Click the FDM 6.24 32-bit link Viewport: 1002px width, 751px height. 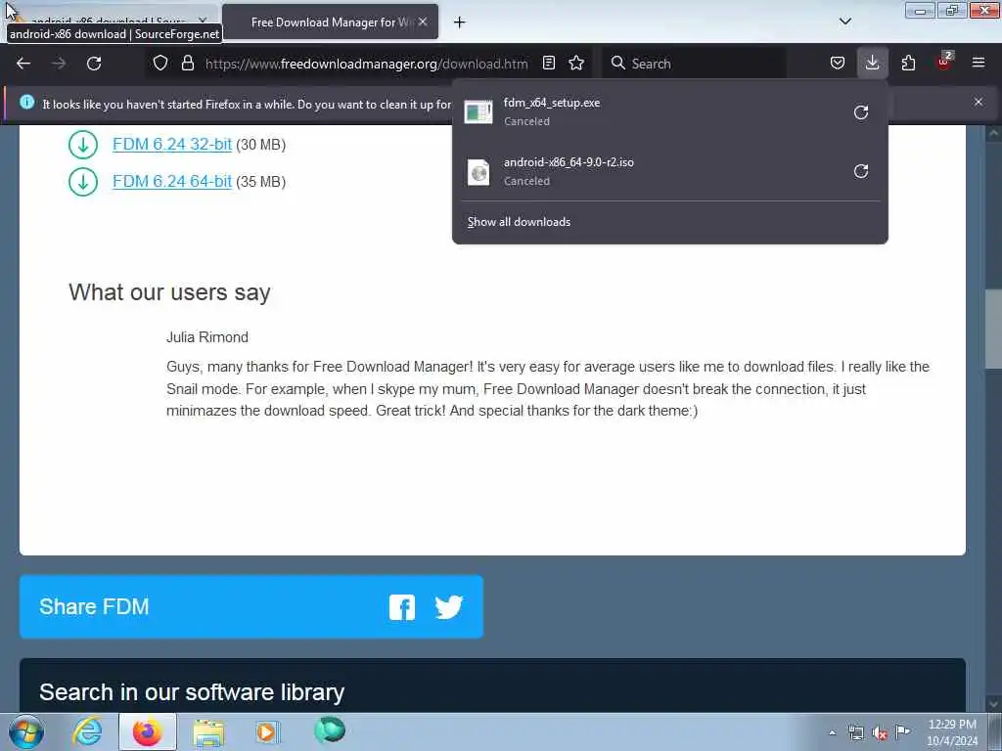click(172, 145)
